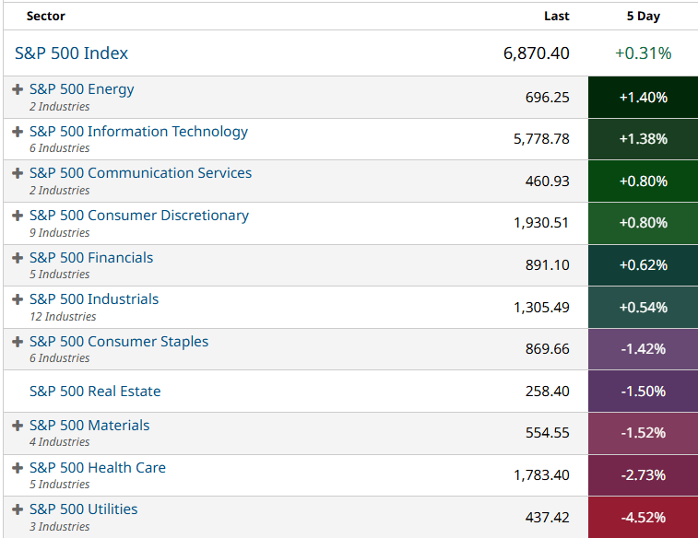Sort by the Sector column header
Screen dimensions: 698x538
(45, 16)
